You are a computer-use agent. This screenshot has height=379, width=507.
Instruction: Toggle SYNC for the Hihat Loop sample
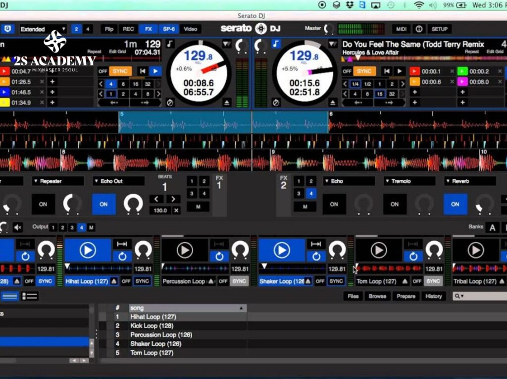(142, 281)
